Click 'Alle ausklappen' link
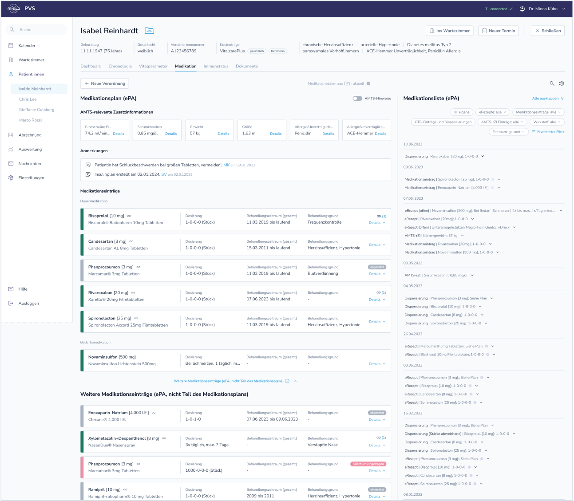 point(547,99)
